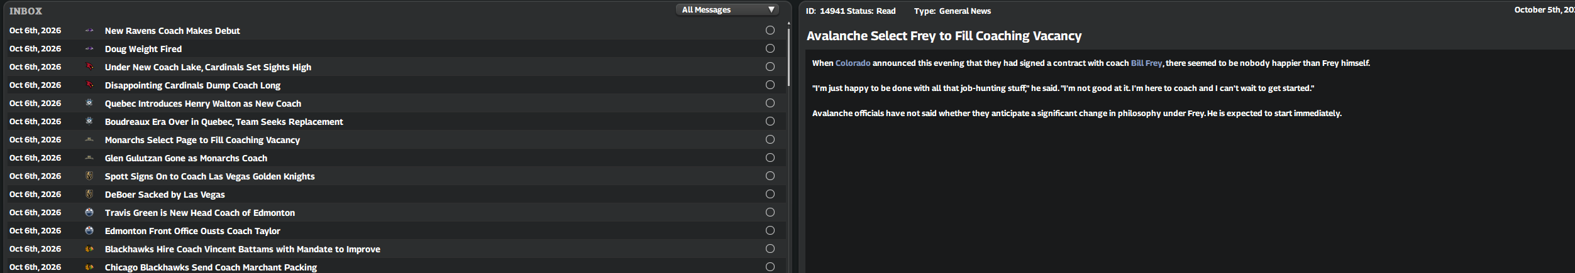
Task: Open the All Messages filter dropdown
Action: 727,10
